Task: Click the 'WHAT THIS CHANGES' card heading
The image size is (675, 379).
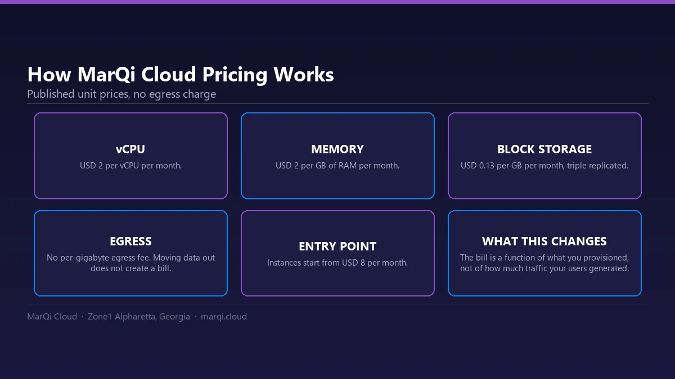Action: pyautogui.click(x=544, y=241)
